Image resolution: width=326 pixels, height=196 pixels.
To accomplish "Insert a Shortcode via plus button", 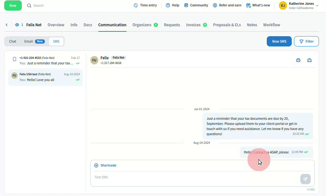I will click(96, 166).
